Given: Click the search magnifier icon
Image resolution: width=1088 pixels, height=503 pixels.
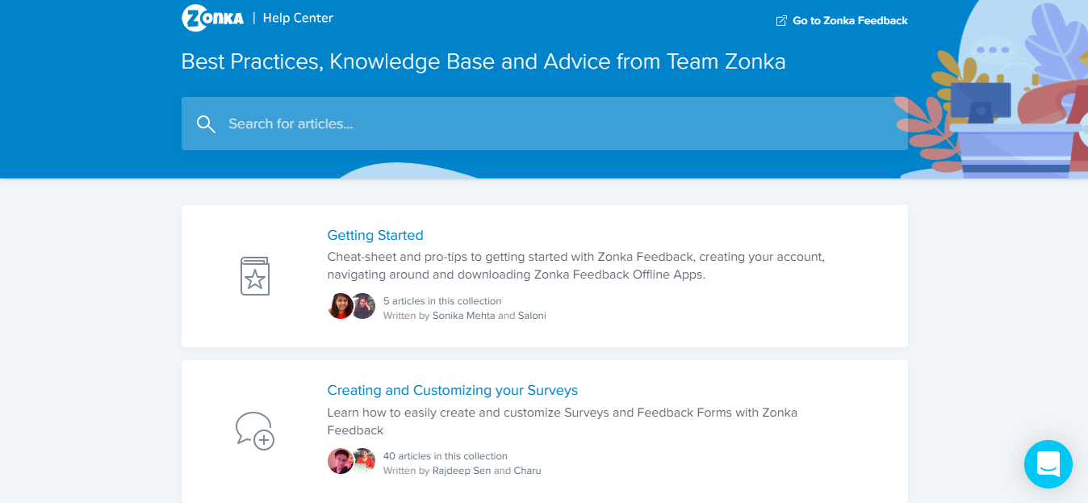Looking at the screenshot, I should (x=206, y=124).
